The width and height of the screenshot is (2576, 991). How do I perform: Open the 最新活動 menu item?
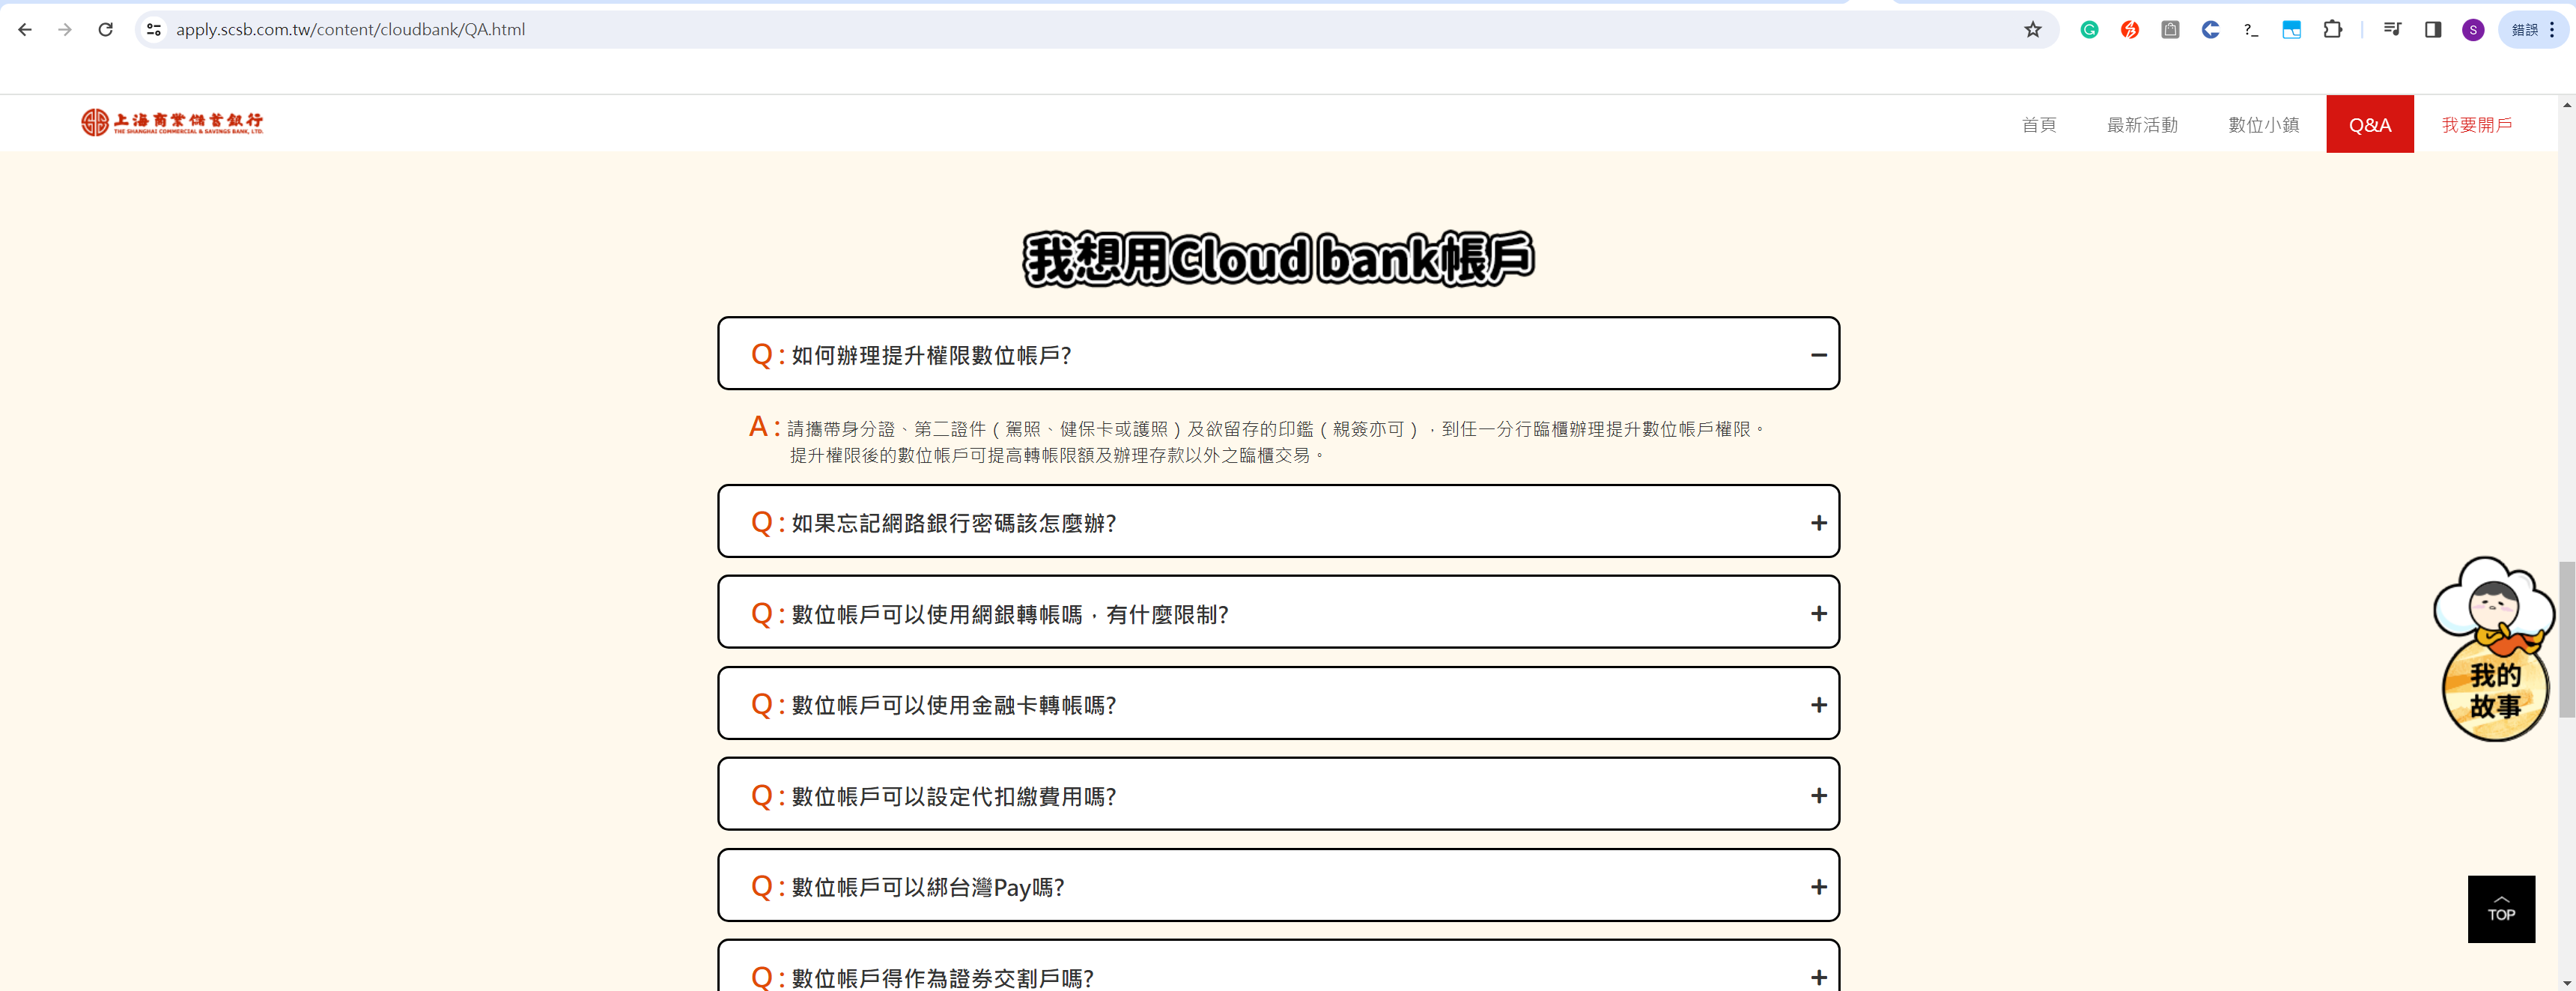click(2141, 125)
